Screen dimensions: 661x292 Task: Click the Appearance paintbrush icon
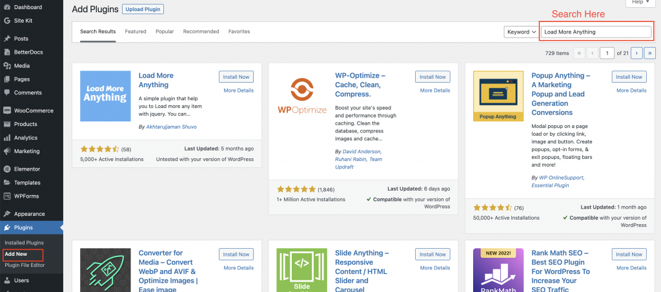click(6, 214)
